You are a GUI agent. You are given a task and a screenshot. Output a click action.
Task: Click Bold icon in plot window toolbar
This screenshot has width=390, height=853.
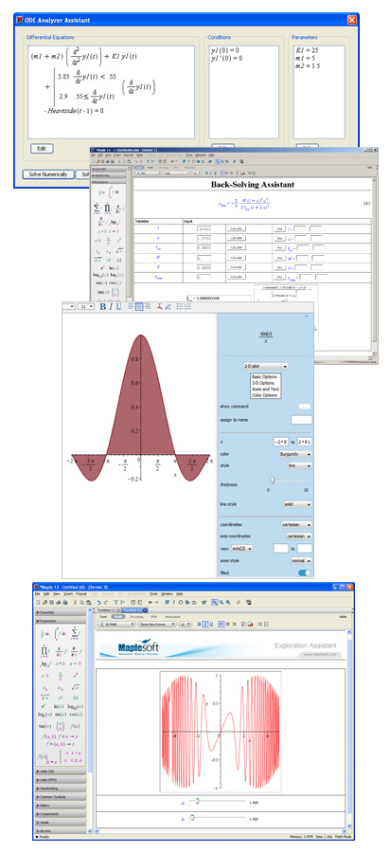tap(103, 307)
